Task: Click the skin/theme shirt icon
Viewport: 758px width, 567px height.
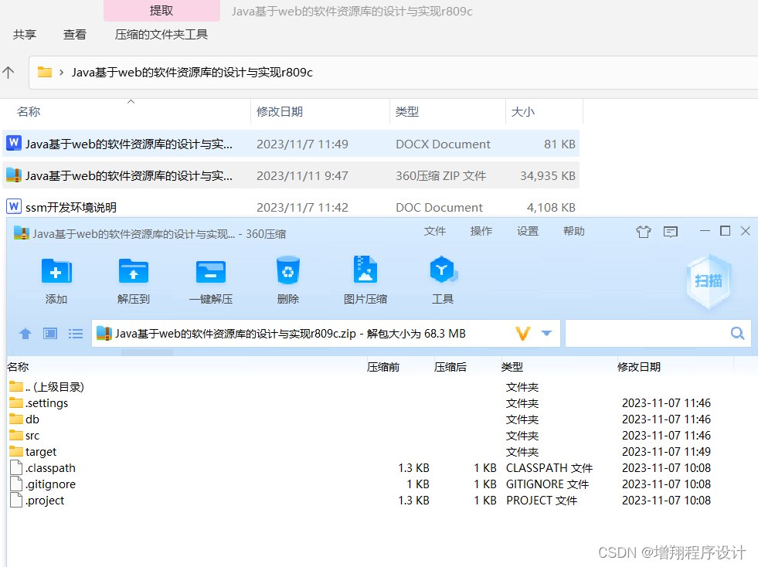Action: coord(644,231)
